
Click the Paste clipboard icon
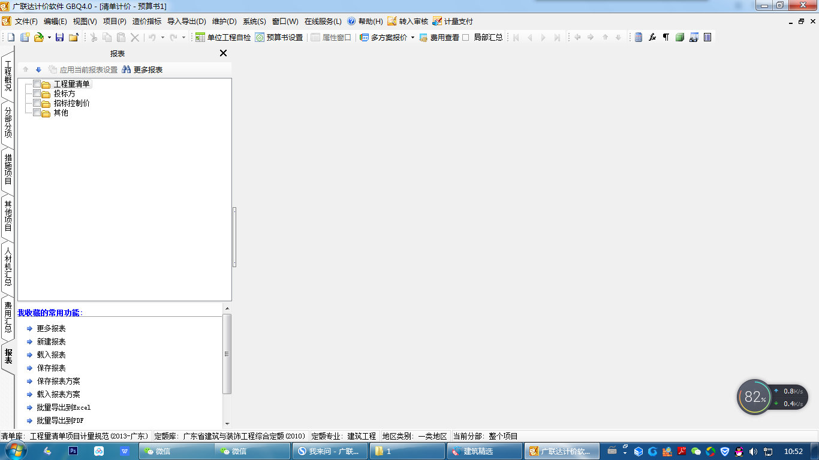click(x=121, y=37)
